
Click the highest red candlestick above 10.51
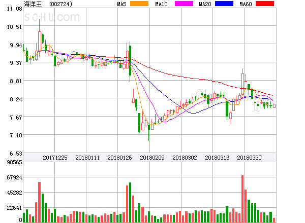click(x=40, y=38)
